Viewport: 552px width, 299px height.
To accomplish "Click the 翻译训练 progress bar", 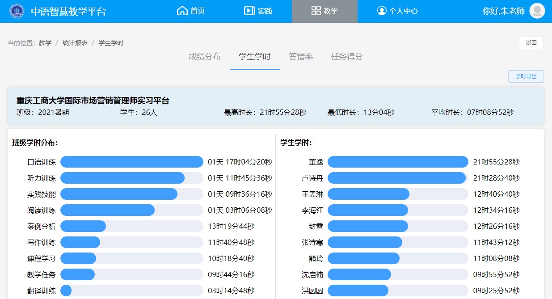I will (x=131, y=291).
